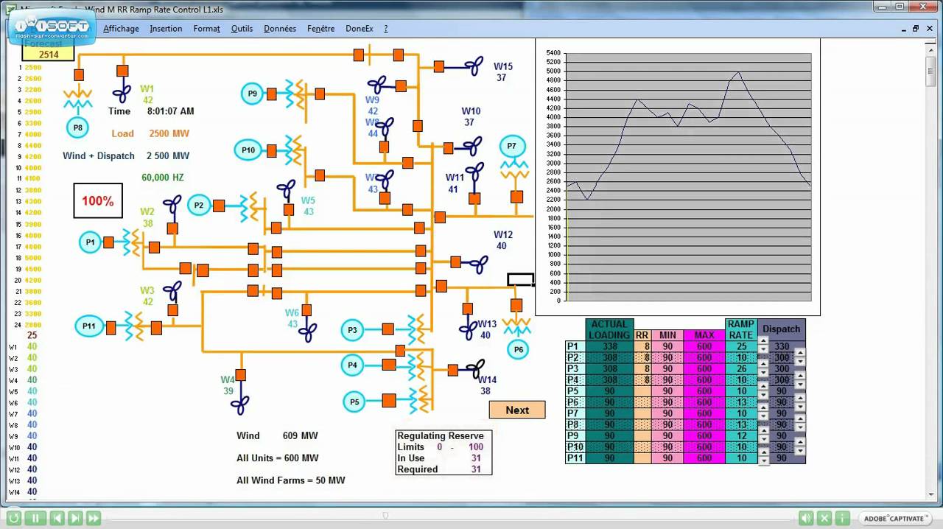Open the Insertion menu

pos(166,29)
